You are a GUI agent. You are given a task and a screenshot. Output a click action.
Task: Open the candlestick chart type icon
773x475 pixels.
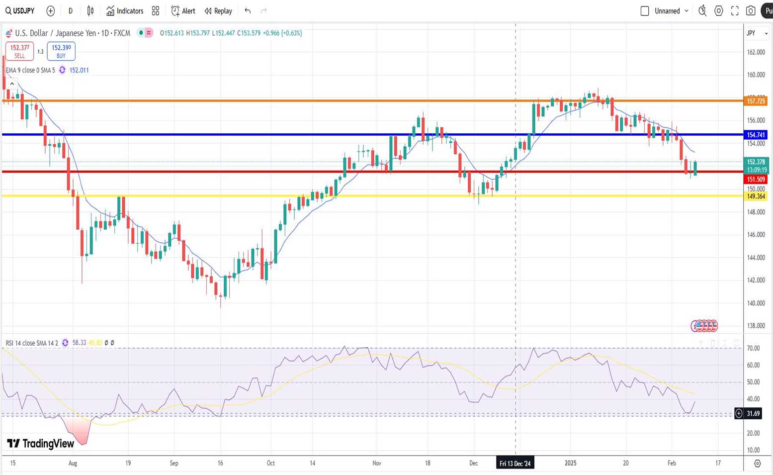pyautogui.click(x=90, y=10)
